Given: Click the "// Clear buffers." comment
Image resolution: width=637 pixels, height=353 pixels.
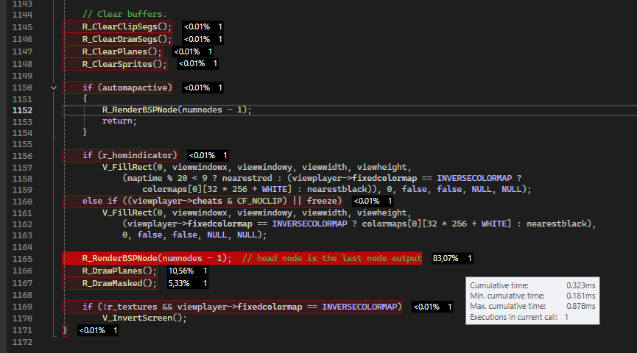Looking at the screenshot, I should [x=124, y=15].
